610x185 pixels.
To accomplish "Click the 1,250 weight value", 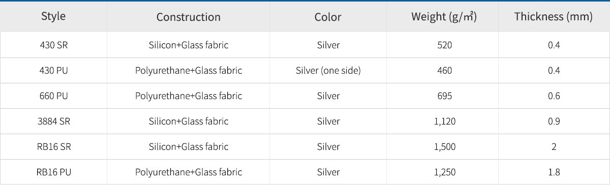I will pyautogui.click(x=444, y=172).
